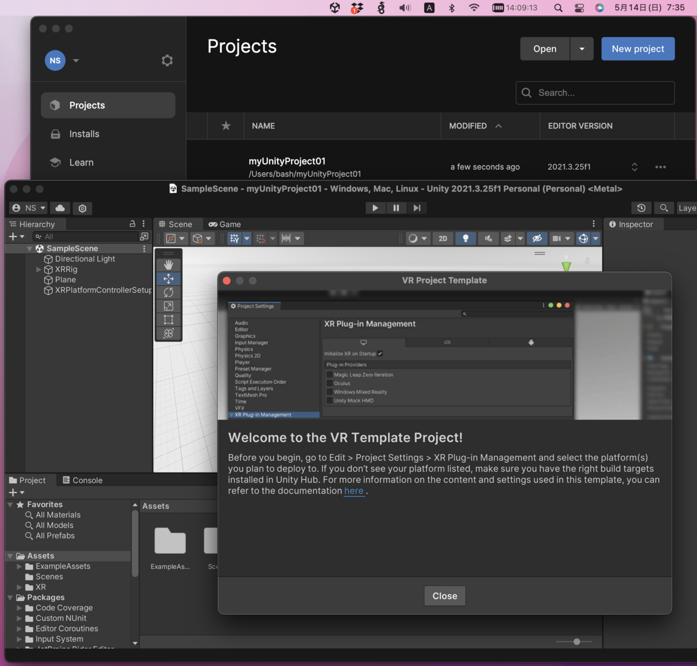Screen dimensions: 697x666
Task: Close the VR Project Template dialog
Action: tap(445, 596)
